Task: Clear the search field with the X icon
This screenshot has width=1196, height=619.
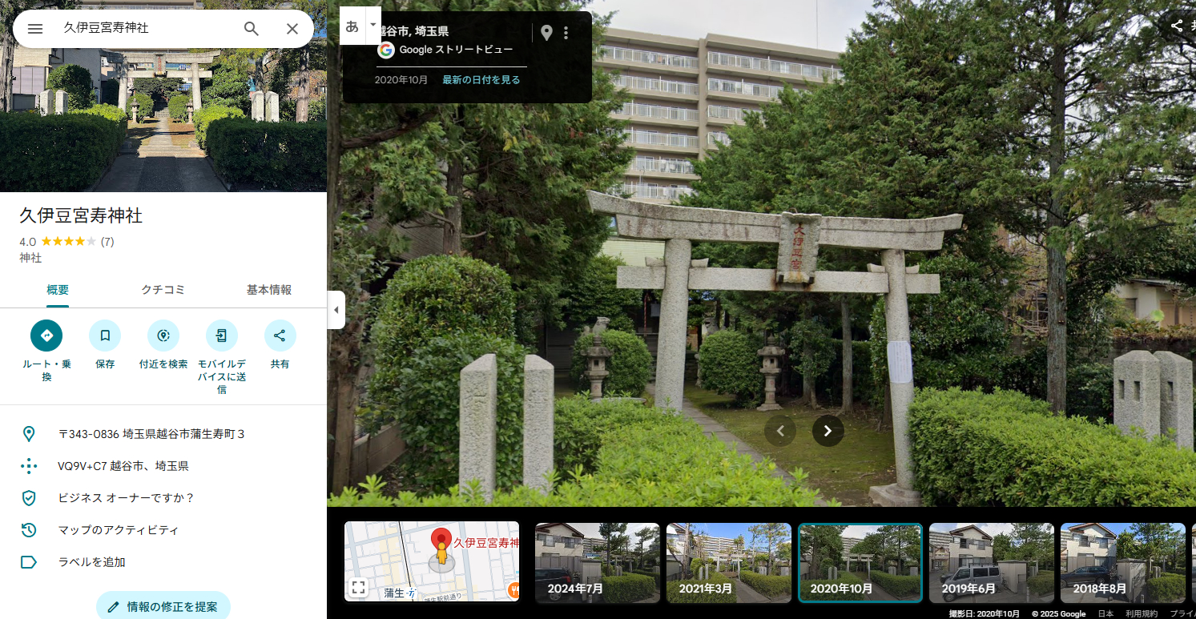Action: click(292, 28)
